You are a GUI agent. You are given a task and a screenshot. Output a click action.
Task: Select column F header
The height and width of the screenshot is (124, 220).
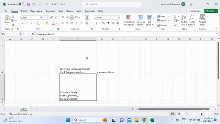click(x=78, y=39)
